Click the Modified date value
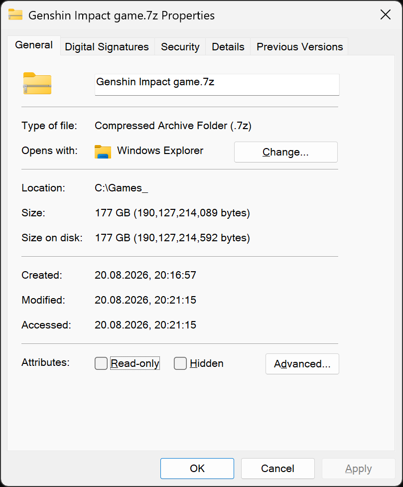403x487 pixels. (145, 300)
